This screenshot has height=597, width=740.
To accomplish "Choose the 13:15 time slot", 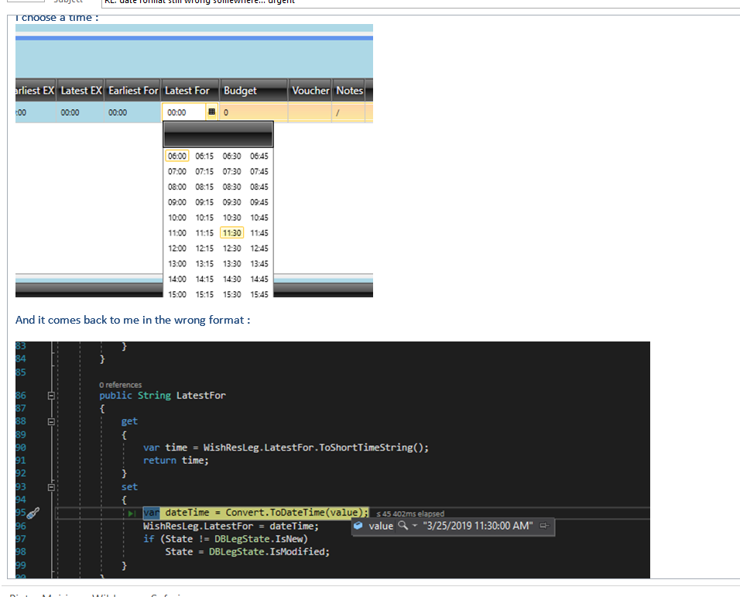I will tap(204, 263).
